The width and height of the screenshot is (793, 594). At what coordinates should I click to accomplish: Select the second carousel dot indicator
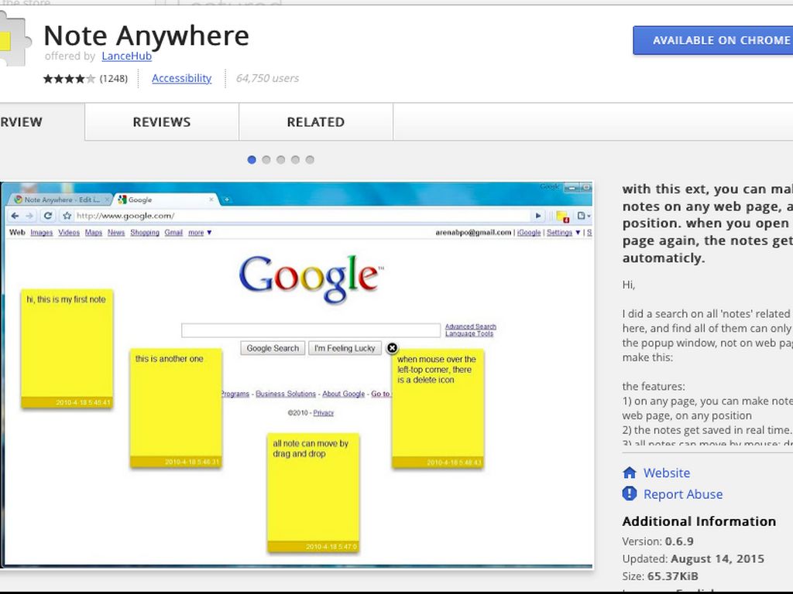click(x=266, y=160)
